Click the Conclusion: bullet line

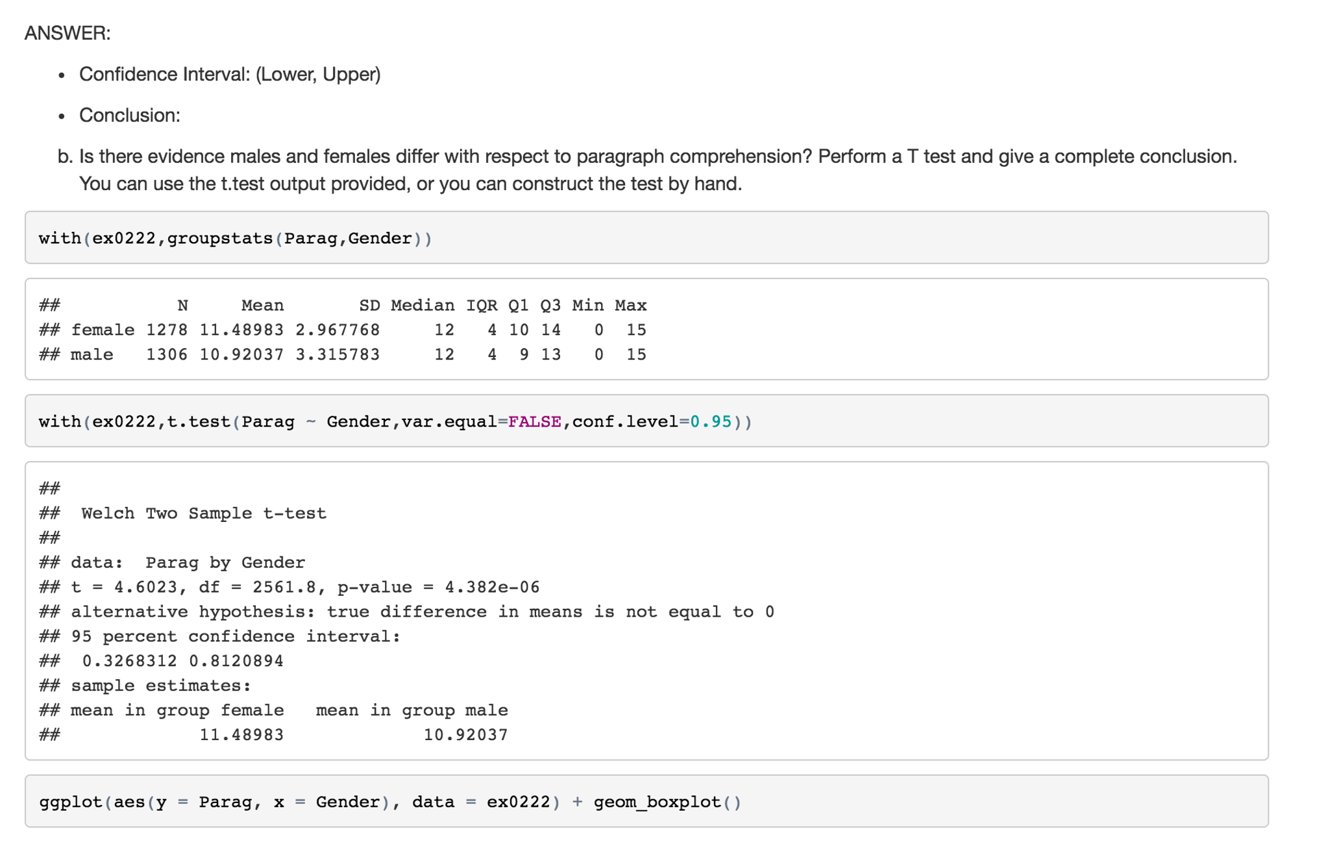click(129, 116)
